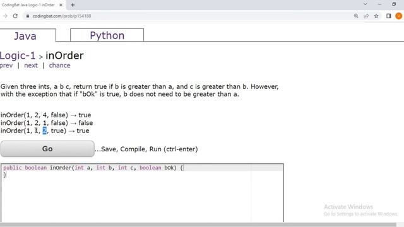Click the inOrder problem title
404x227 pixels.
(64, 55)
